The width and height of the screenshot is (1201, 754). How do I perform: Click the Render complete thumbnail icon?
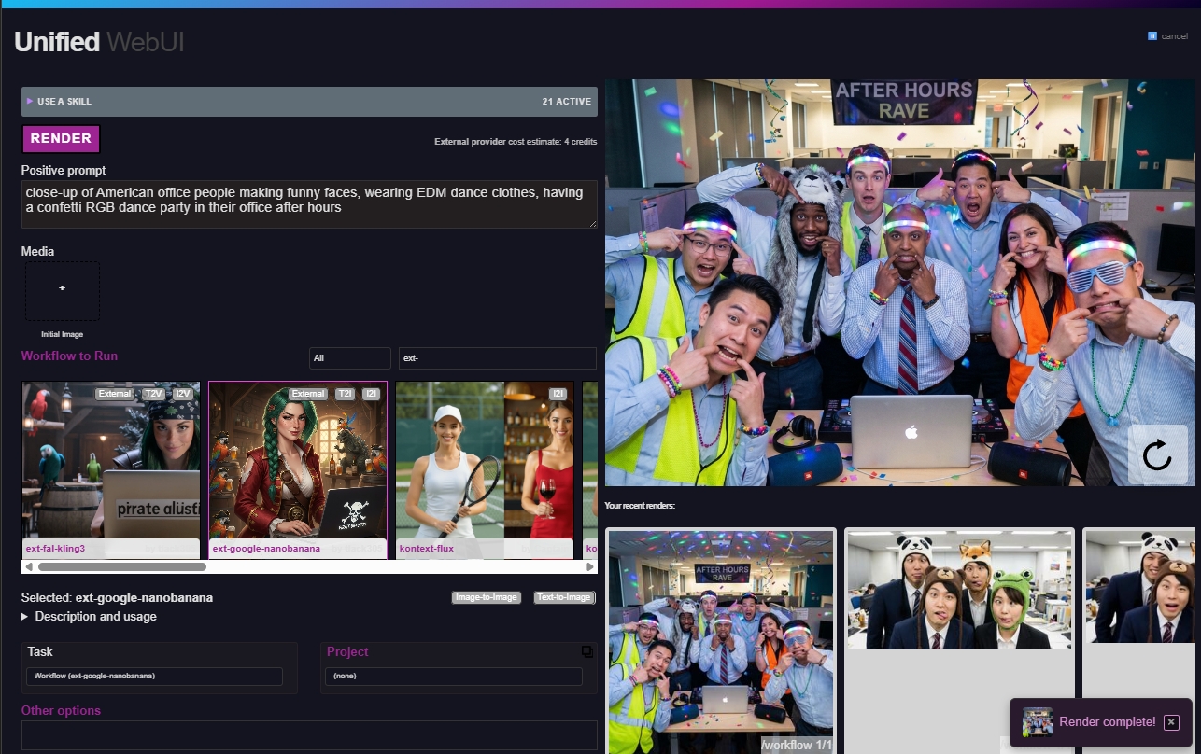pos(1038,722)
